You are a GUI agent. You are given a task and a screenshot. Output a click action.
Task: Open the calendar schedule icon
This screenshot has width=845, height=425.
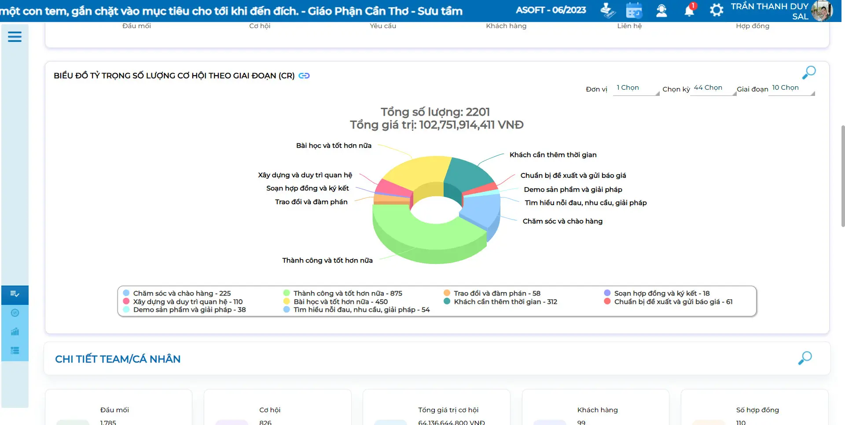pos(634,11)
